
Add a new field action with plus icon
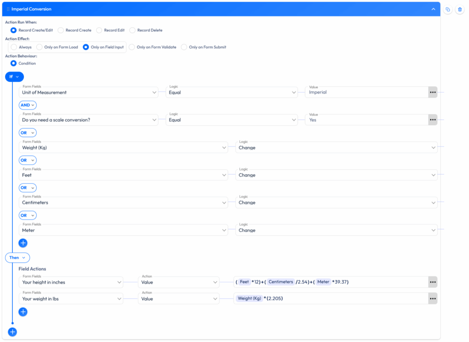pyautogui.click(x=23, y=312)
